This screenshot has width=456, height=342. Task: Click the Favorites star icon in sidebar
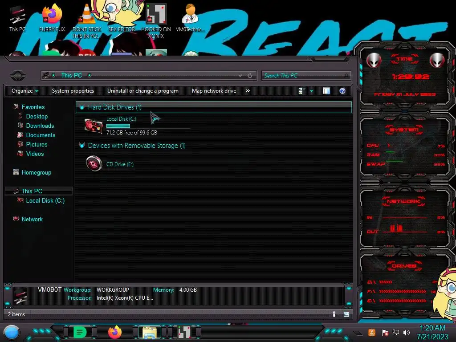[16, 107]
